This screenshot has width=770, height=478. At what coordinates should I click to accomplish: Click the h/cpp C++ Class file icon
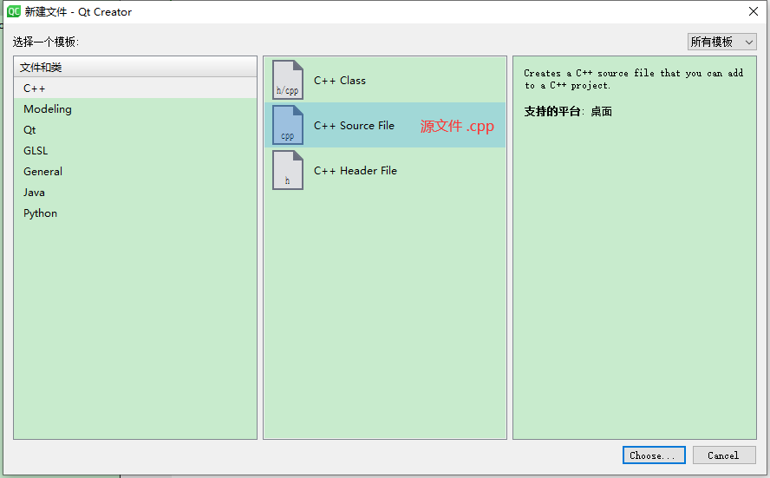tap(288, 80)
